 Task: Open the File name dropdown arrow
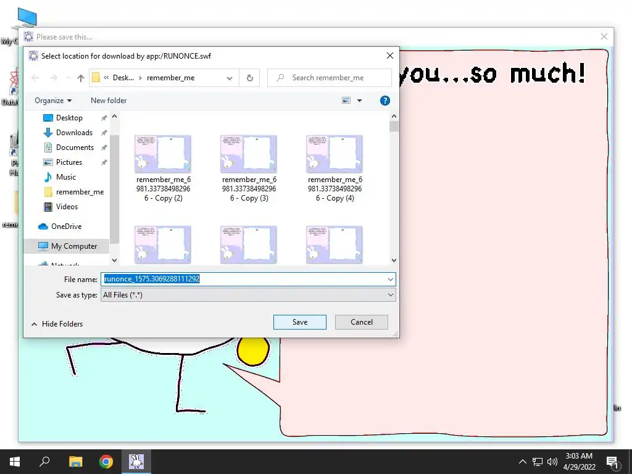click(390, 279)
